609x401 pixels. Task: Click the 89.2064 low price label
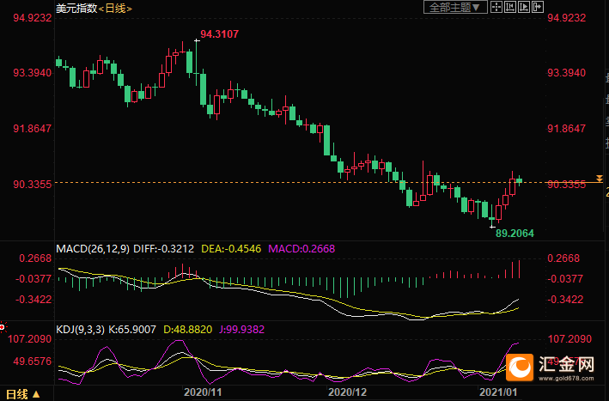[515, 234]
